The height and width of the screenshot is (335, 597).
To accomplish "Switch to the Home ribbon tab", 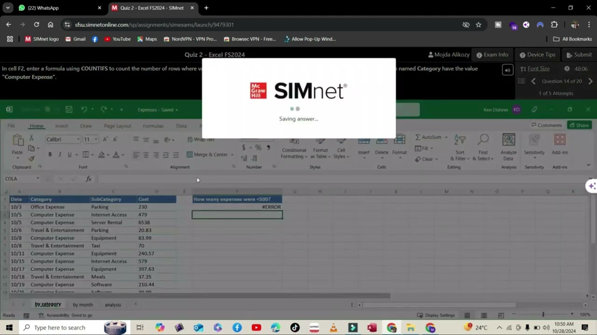I will click(x=36, y=126).
